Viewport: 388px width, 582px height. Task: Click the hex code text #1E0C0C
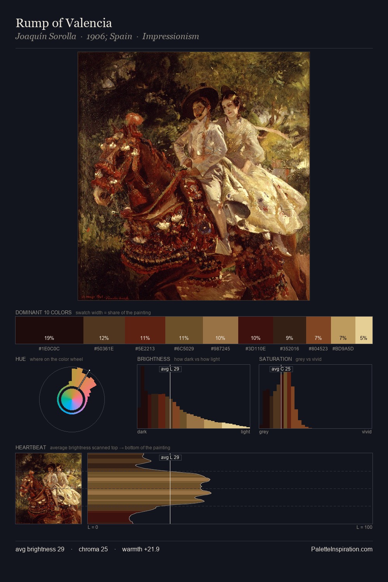49,349
